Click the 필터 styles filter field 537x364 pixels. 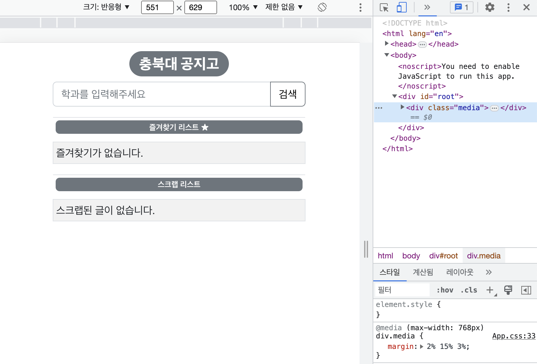click(x=402, y=290)
